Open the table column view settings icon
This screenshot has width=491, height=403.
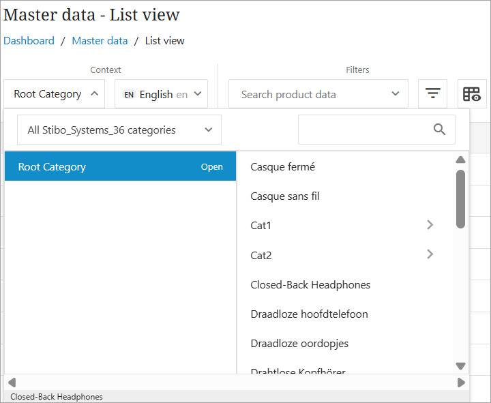tap(471, 94)
